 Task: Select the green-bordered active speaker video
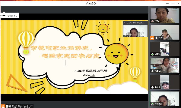tap(165, 99)
